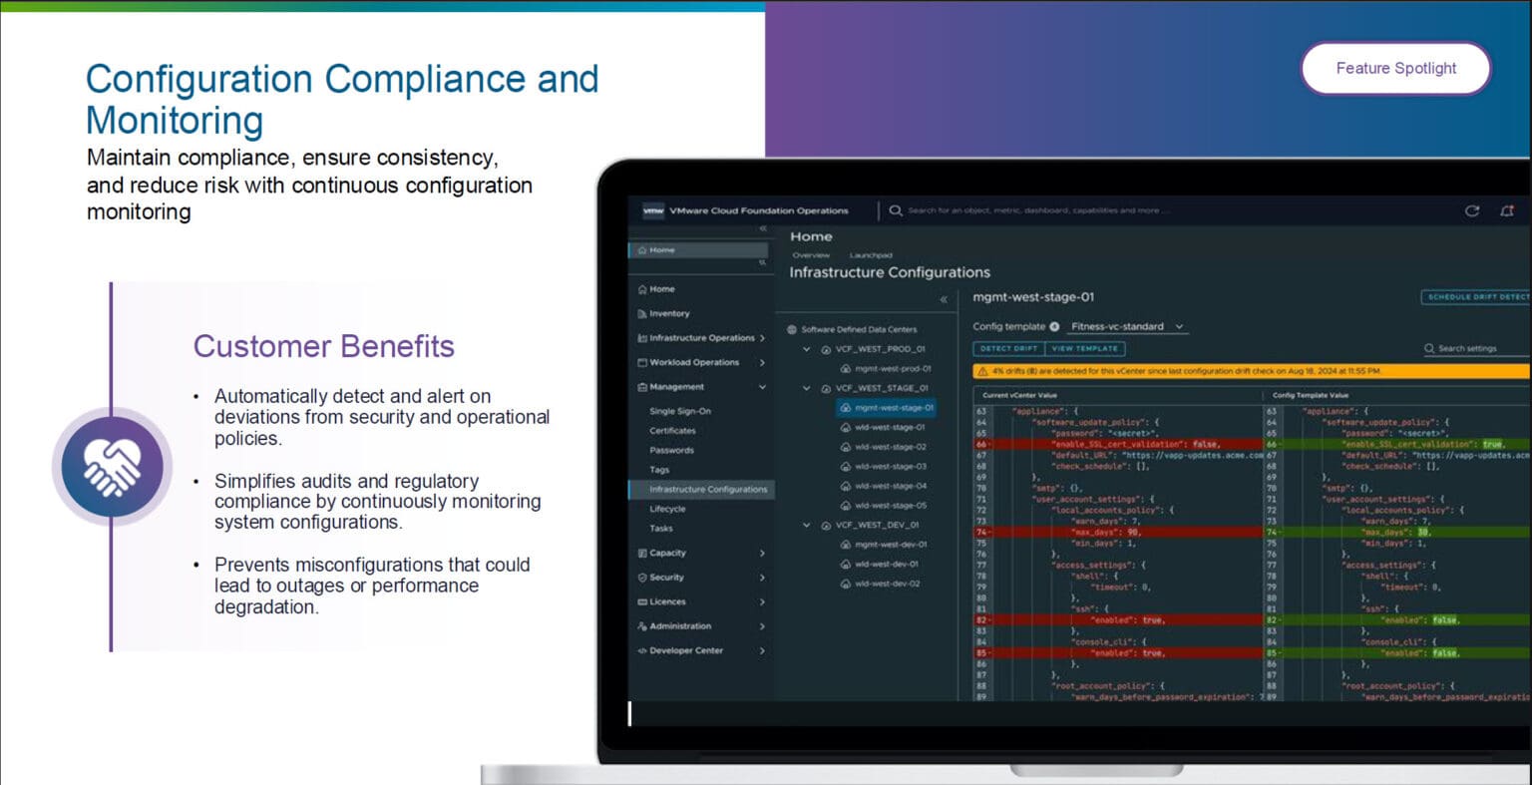The height and width of the screenshot is (785, 1532).
Task: Expand the Infrastructure Operations chevron
Action: tap(761, 337)
